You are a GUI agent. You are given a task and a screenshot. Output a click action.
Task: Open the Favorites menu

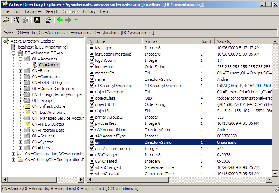tap(33, 11)
